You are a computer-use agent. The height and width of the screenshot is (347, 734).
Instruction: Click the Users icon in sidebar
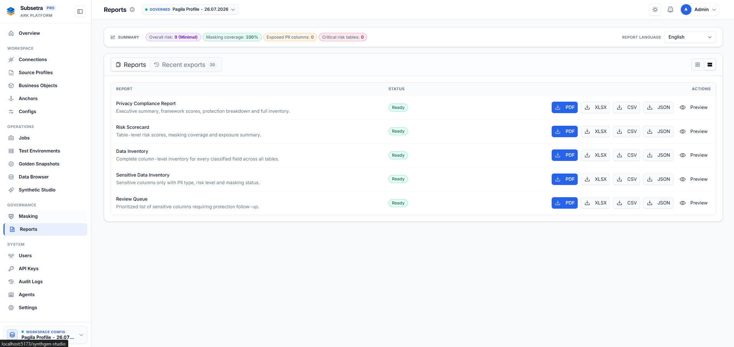point(11,256)
